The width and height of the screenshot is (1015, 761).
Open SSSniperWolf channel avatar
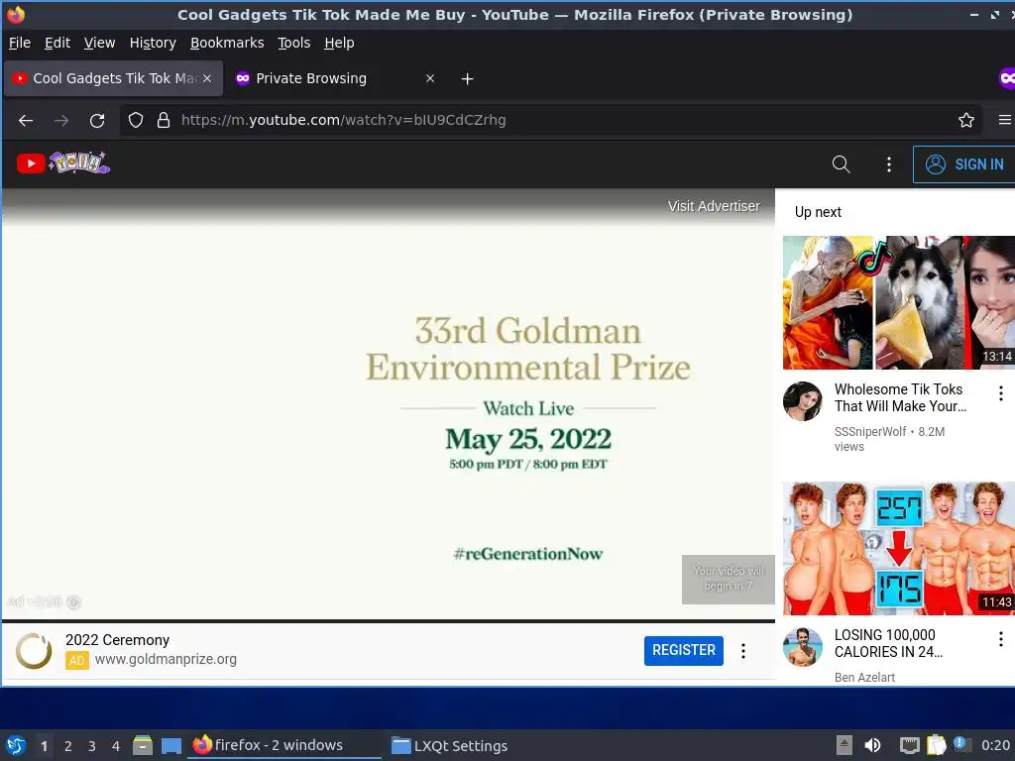coord(803,401)
